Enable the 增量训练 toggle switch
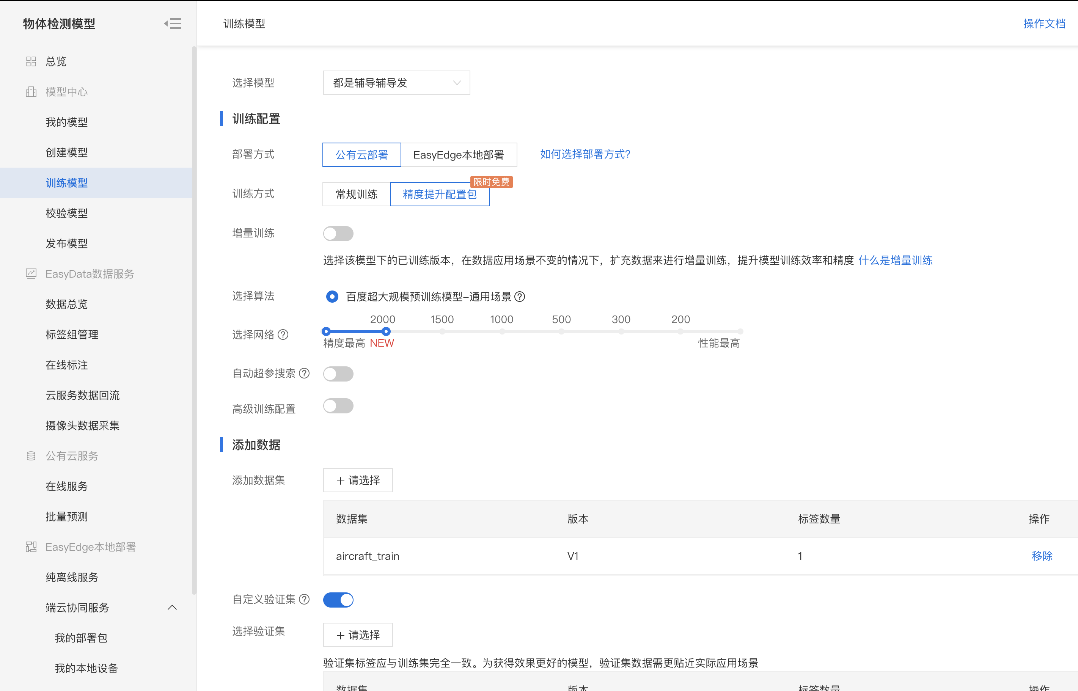Viewport: 1078px width, 691px height. click(x=338, y=233)
